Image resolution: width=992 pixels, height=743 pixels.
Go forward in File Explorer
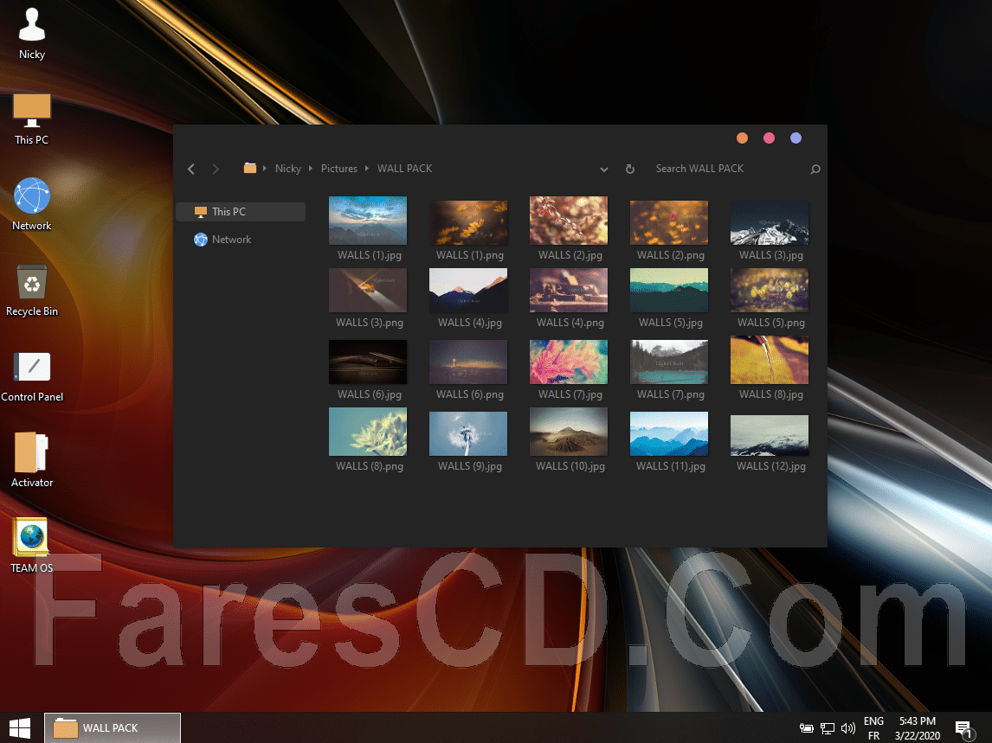point(215,169)
